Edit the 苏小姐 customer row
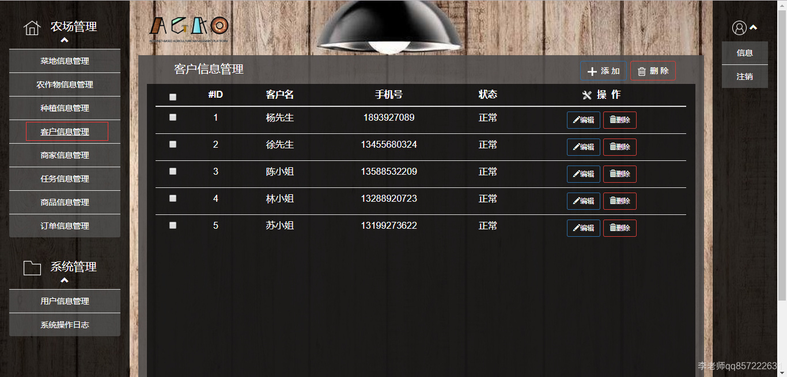This screenshot has width=787, height=377. coord(584,228)
